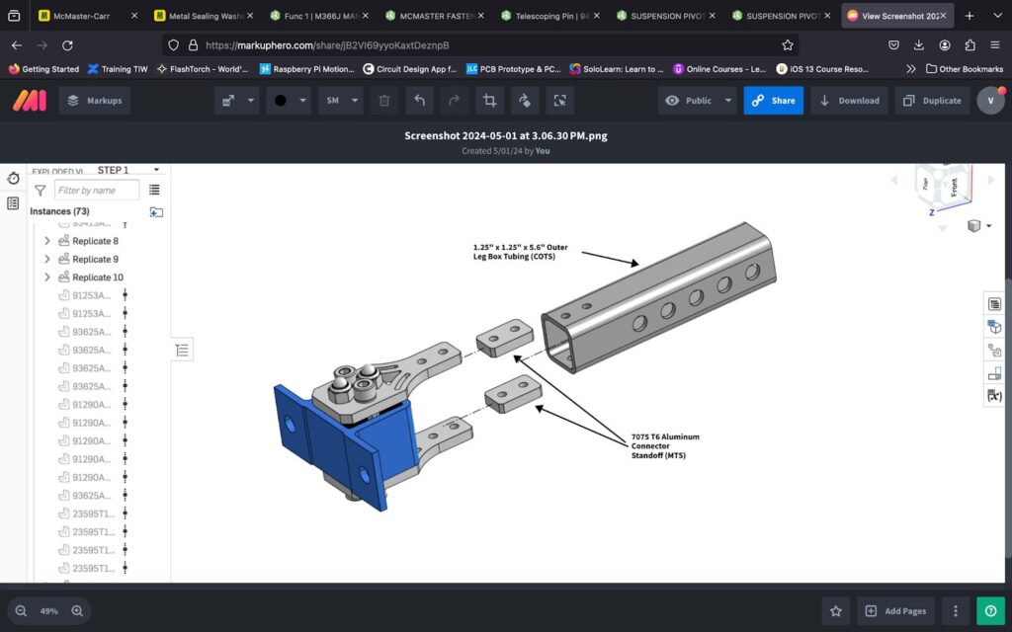The image size is (1012, 632).
Task: Open the three-dot more options menu
Action: (x=955, y=610)
